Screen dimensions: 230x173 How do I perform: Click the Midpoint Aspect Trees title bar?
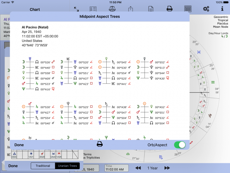pyautogui.click(x=99, y=16)
